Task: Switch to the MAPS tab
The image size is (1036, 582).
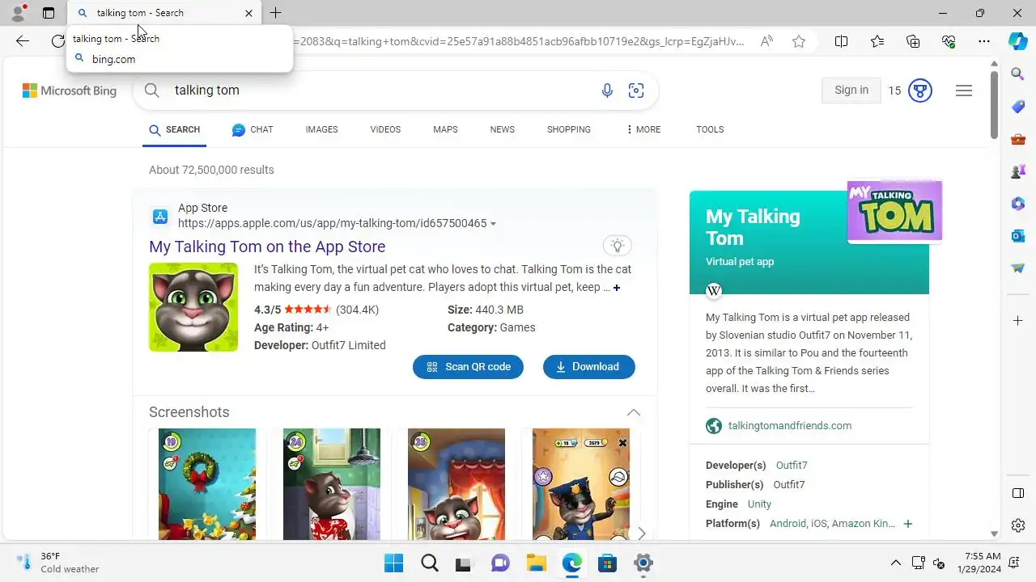Action: [x=445, y=129]
